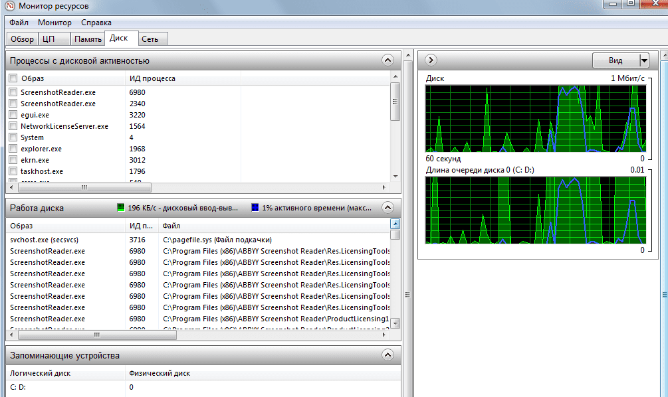668x397 pixels.
Task: Open the Вид dropdown arrow
Action: pos(643,60)
